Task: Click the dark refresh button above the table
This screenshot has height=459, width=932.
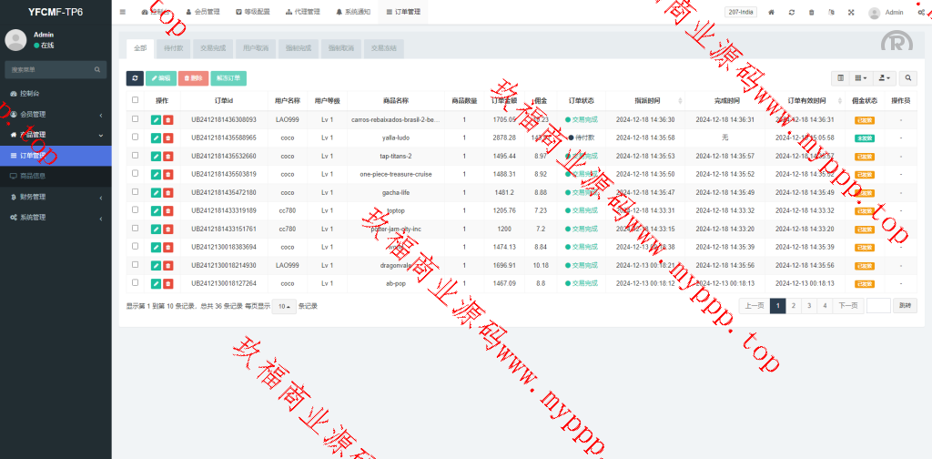Action: (135, 79)
